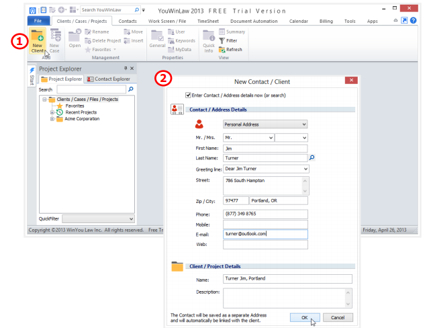425x328 pixels.
Task: Click the E-mail input field
Action: tap(265, 234)
